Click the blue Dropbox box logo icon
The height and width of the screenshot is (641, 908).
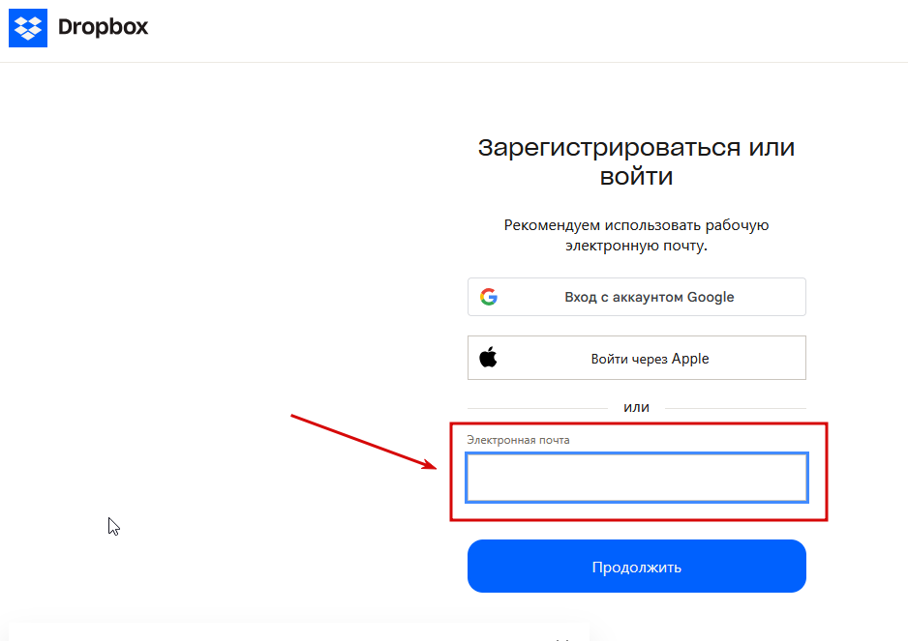(26, 27)
